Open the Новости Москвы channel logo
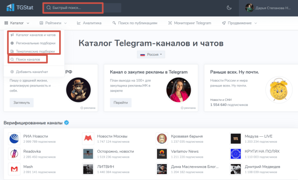The width and height of the screenshot is (298, 180). 88,139
